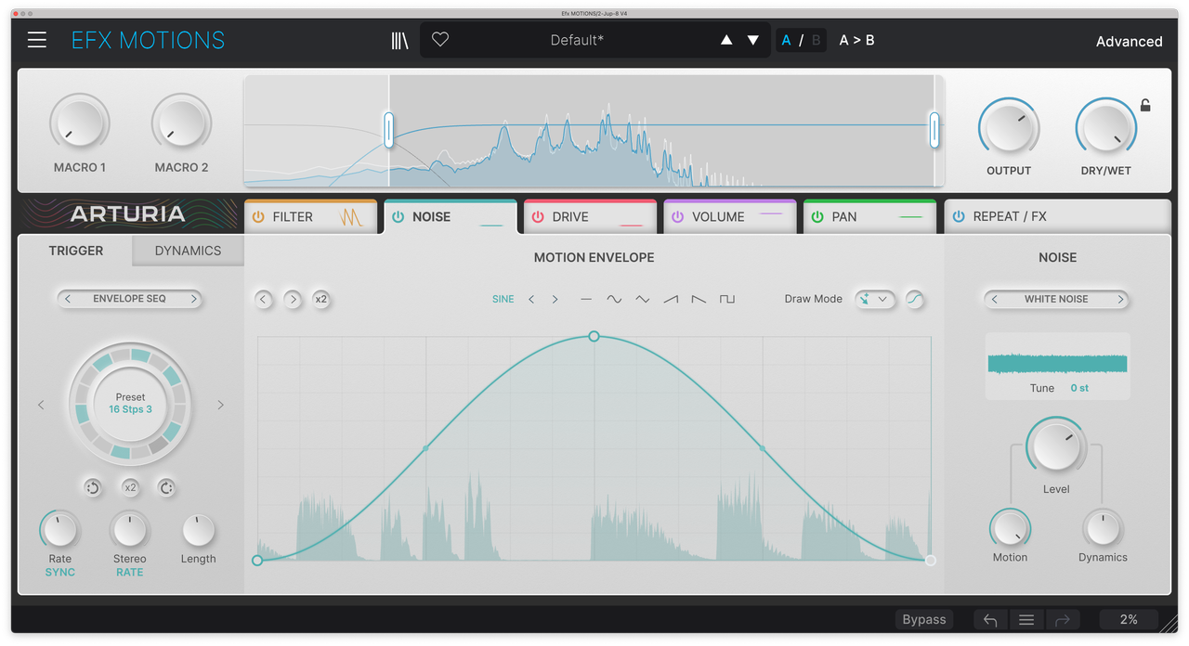Image resolution: width=1189 pixels, height=646 pixels.
Task: Click the noise Level knob
Action: tap(1056, 446)
